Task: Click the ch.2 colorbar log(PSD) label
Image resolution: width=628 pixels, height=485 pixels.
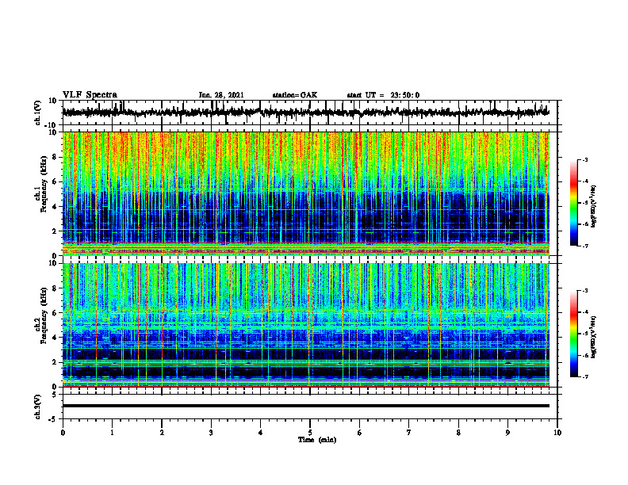Action: pyautogui.click(x=594, y=337)
